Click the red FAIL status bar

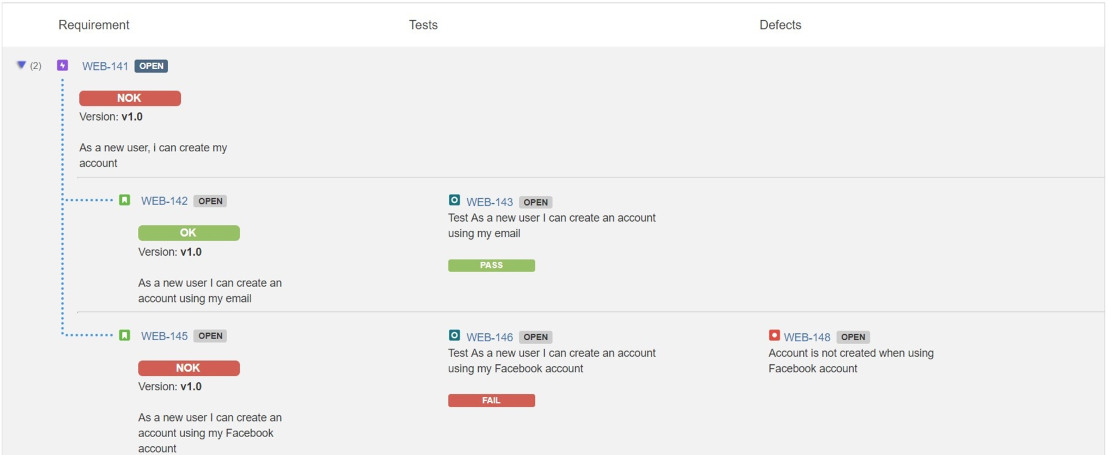pos(492,400)
